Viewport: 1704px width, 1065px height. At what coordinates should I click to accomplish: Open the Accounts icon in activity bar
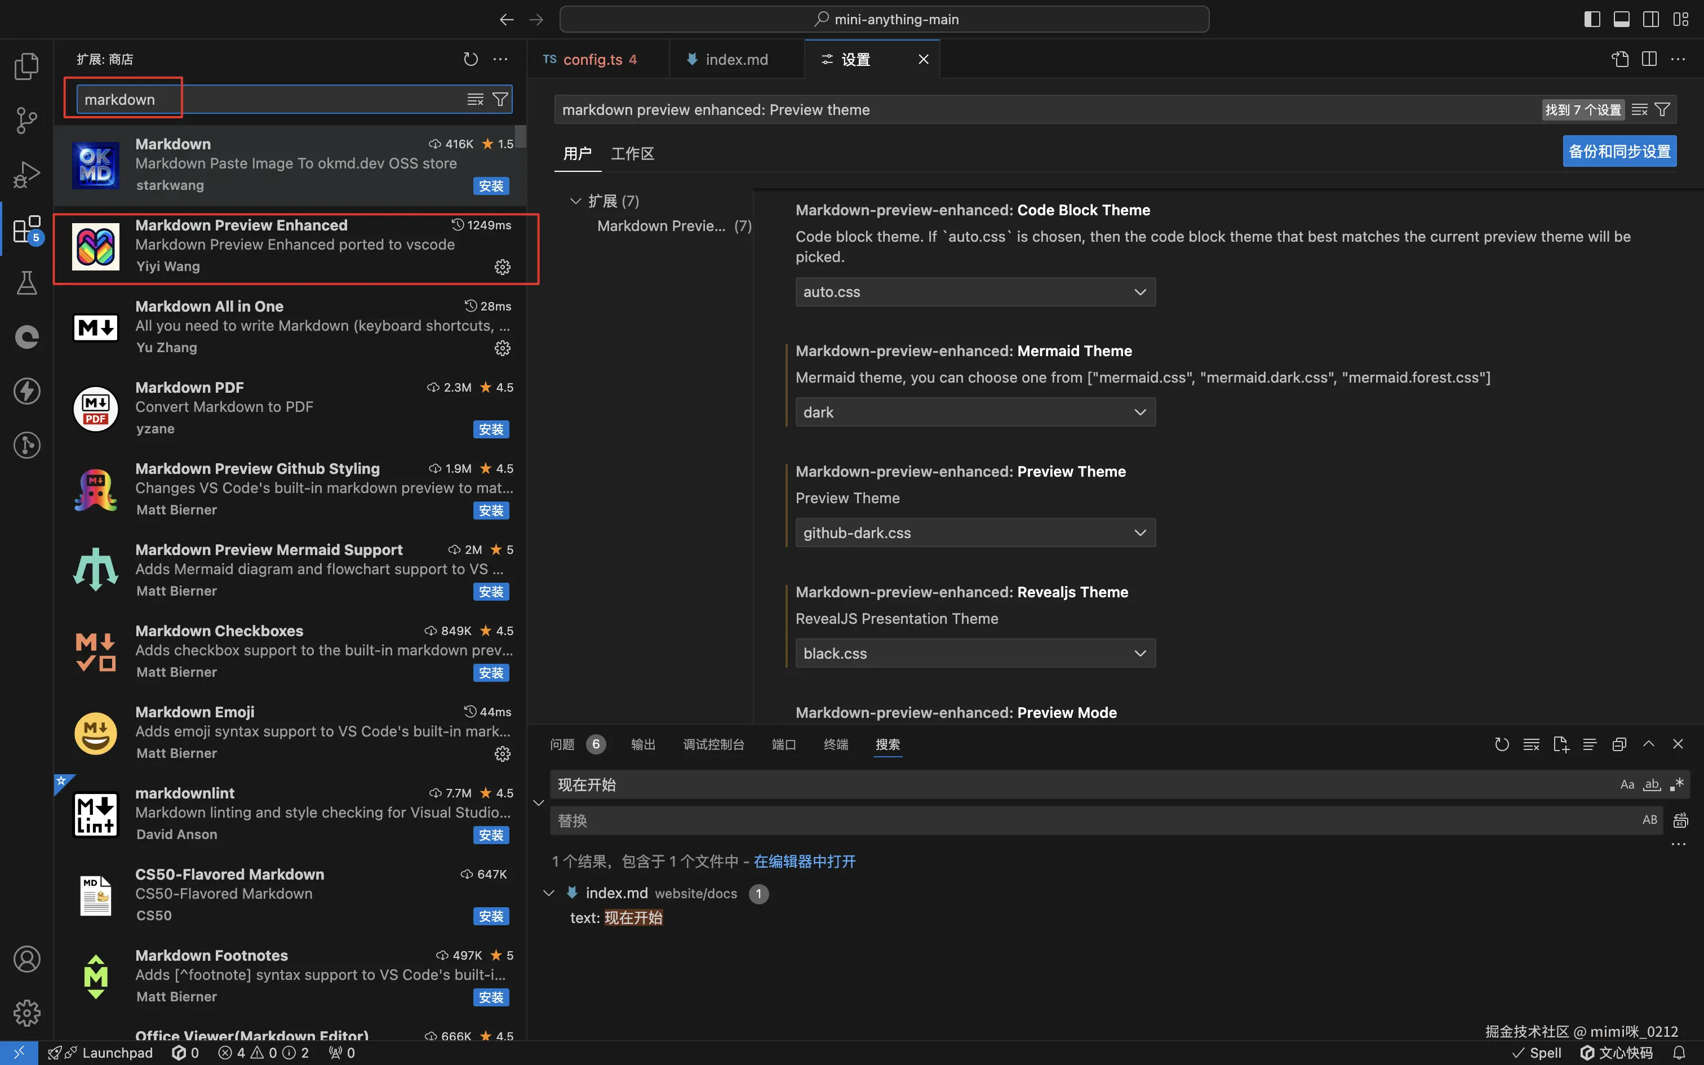pos(26,959)
